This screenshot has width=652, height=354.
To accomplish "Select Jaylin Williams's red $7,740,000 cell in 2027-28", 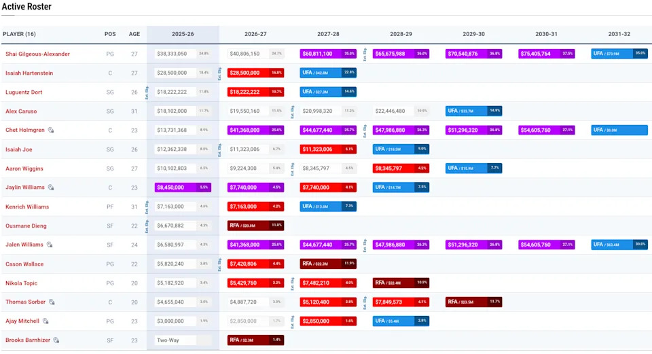I will pos(328,188).
